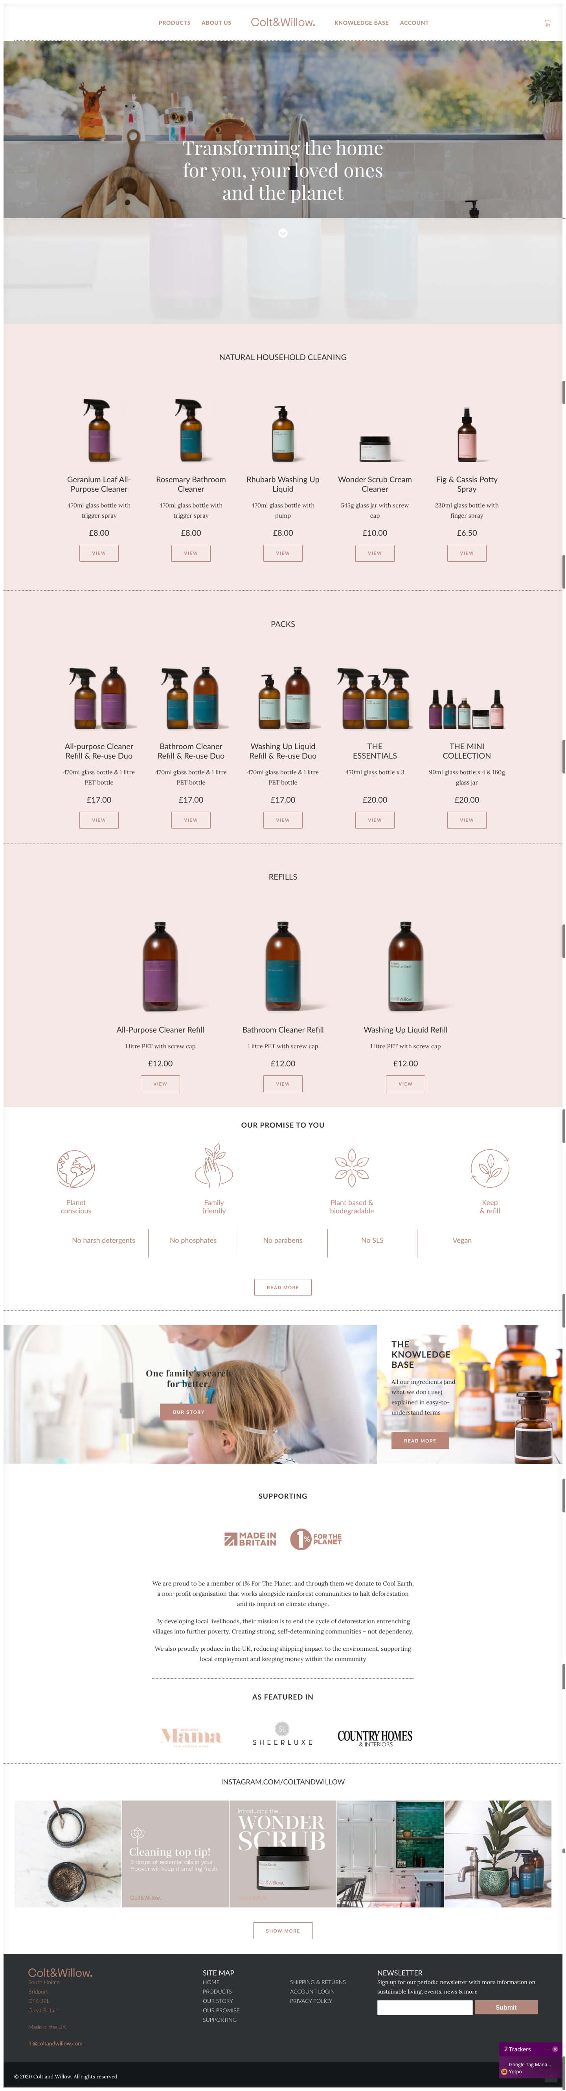Open the Knowledge Base menu item

(x=361, y=23)
